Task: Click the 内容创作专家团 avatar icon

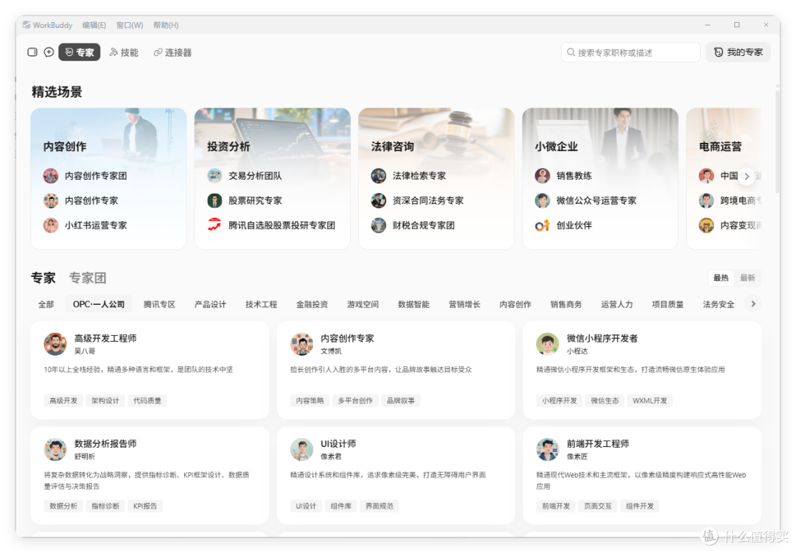Action: (x=51, y=175)
